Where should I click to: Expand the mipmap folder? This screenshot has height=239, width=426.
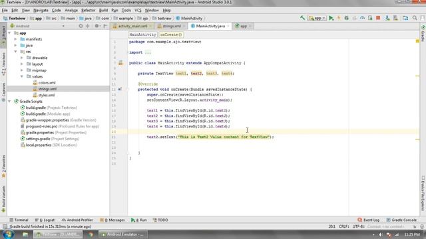[x=22, y=70]
